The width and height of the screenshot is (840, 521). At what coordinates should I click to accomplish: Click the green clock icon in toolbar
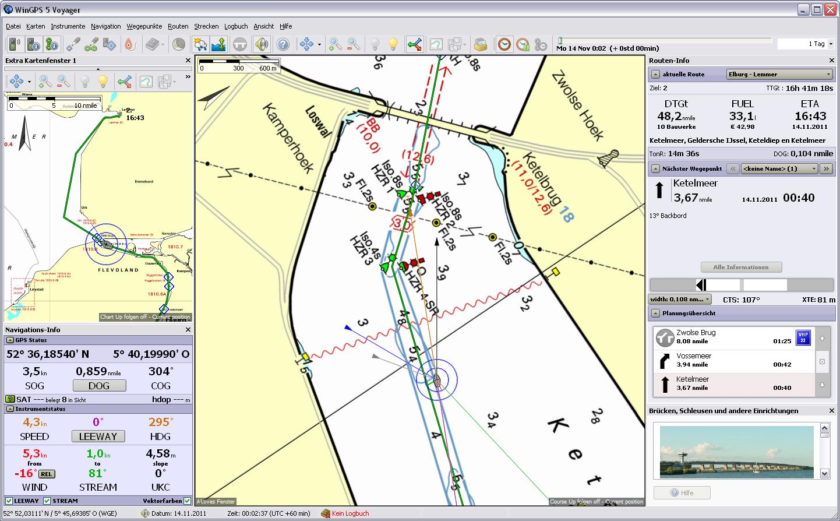[523, 44]
